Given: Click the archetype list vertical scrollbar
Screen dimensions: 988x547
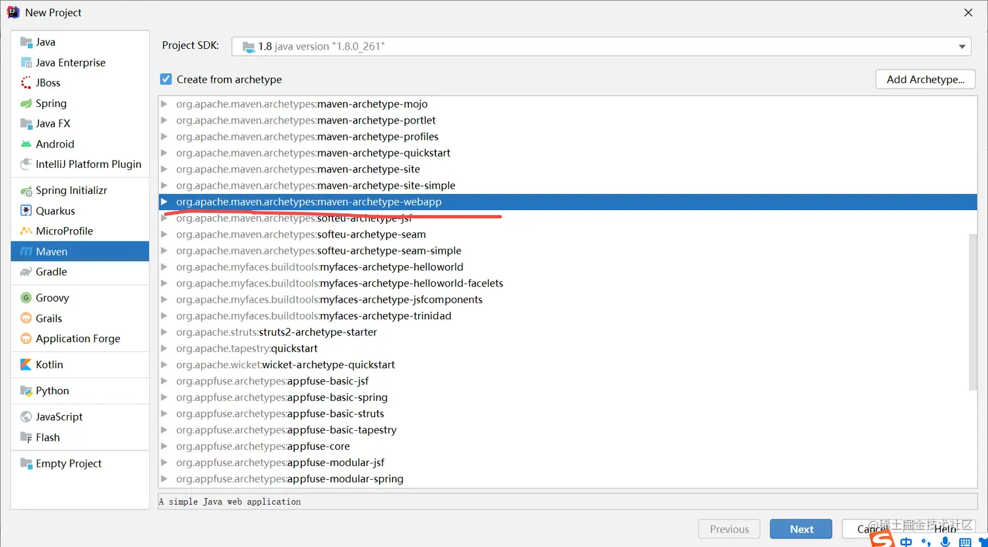Looking at the screenshot, I should [973, 312].
